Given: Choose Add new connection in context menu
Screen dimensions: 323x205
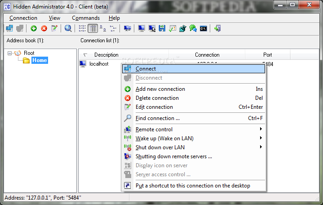Looking at the screenshot, I should tap(194, 89).
